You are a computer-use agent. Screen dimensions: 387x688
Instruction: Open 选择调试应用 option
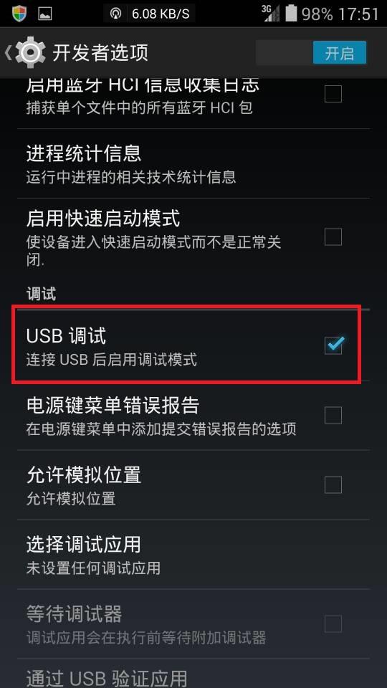(x=193, y=554)
